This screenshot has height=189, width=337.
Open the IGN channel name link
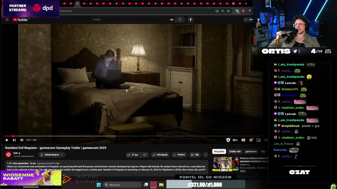[16, 153]
